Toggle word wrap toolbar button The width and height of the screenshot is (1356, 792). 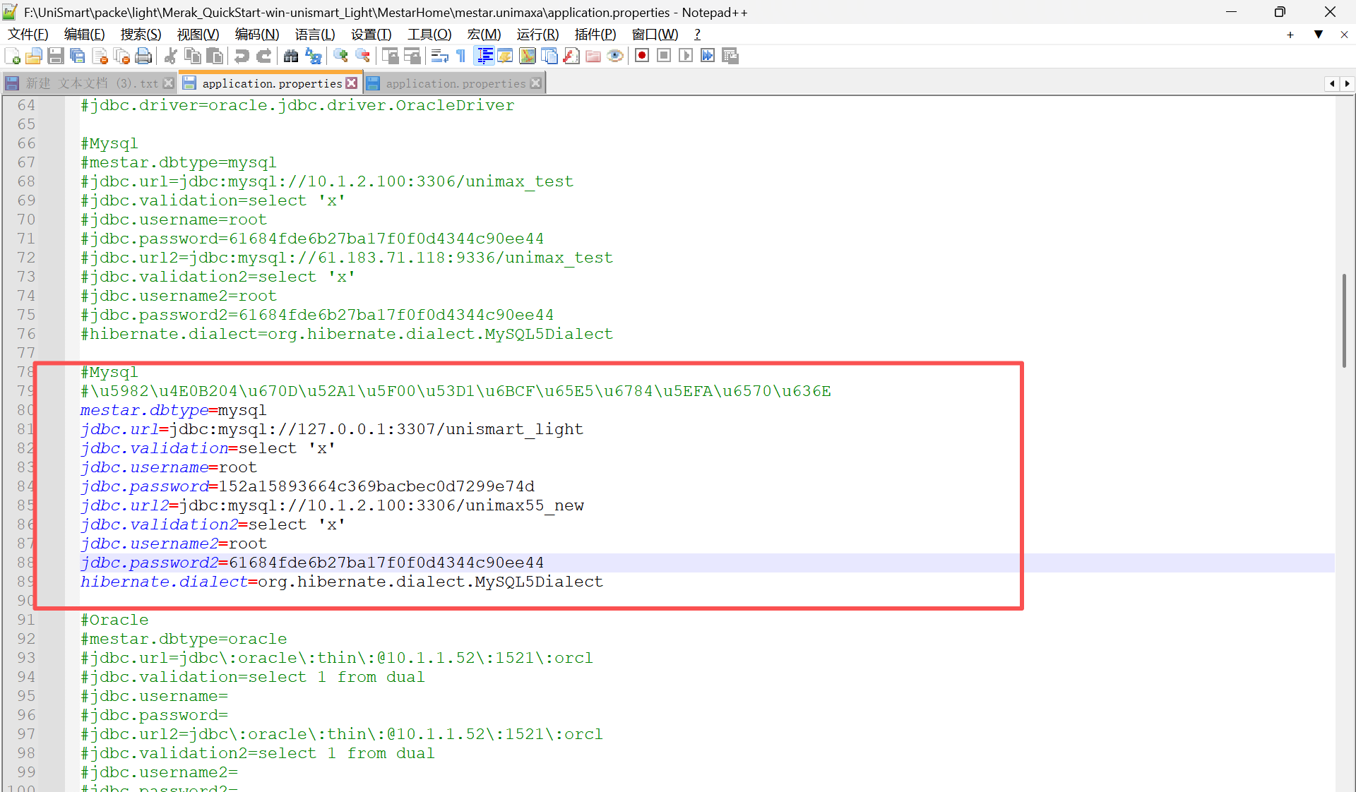pos(439,56)
